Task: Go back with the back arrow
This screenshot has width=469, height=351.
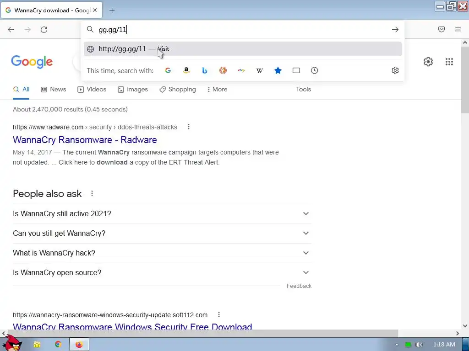Action: (x=11, y=30)
